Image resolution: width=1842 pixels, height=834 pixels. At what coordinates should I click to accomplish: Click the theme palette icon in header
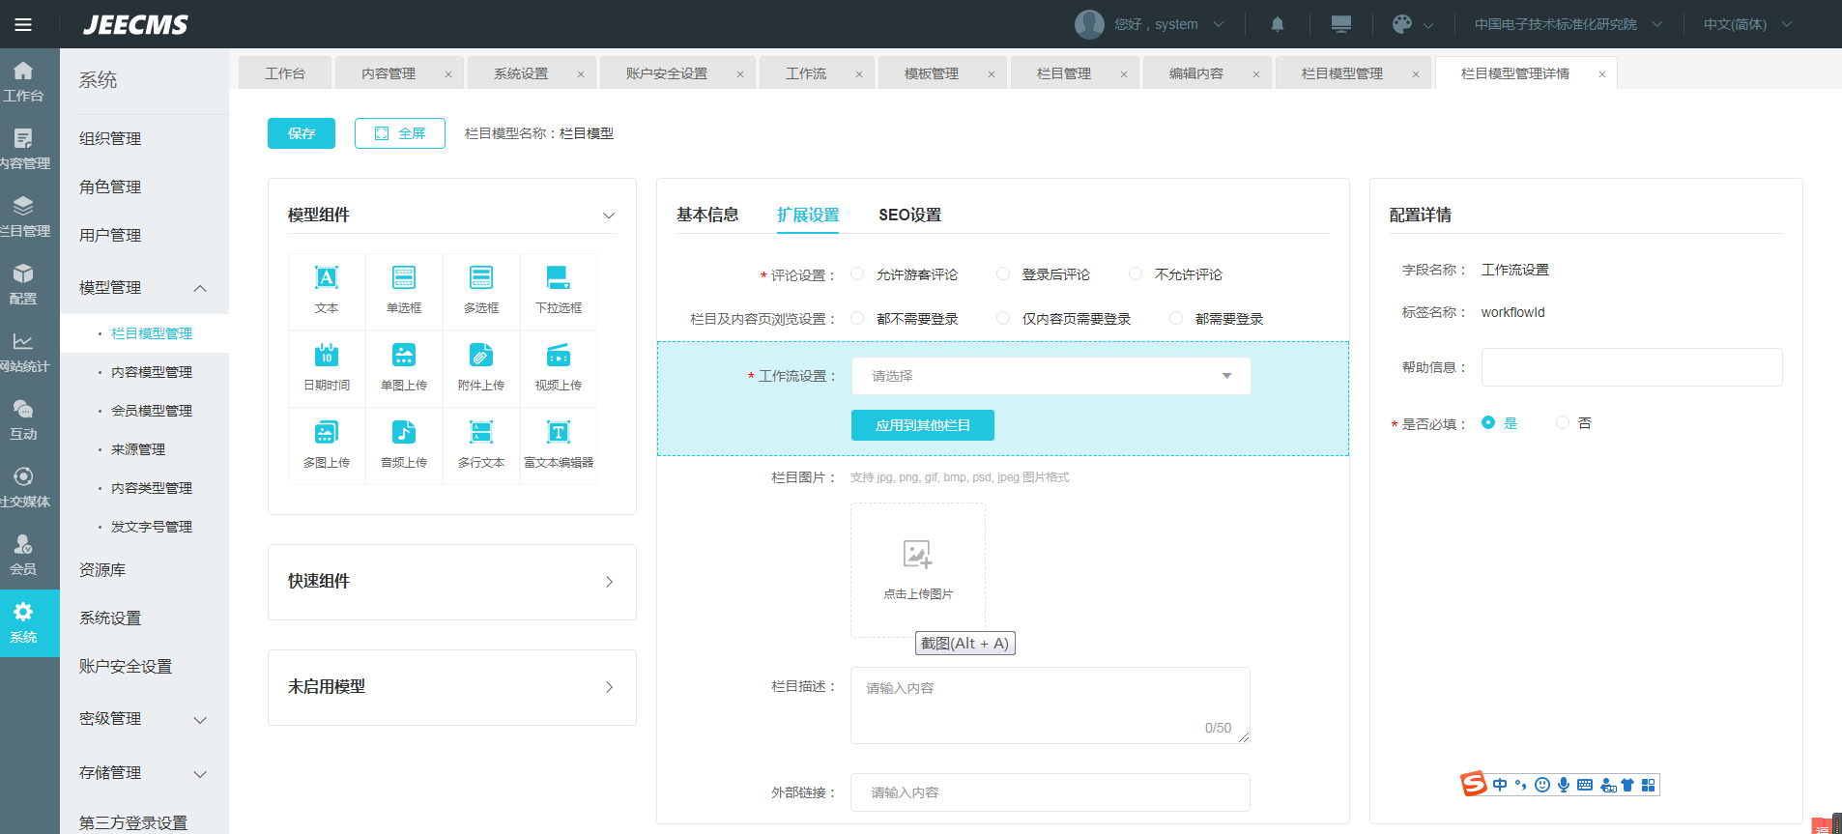pos(1402,24)
